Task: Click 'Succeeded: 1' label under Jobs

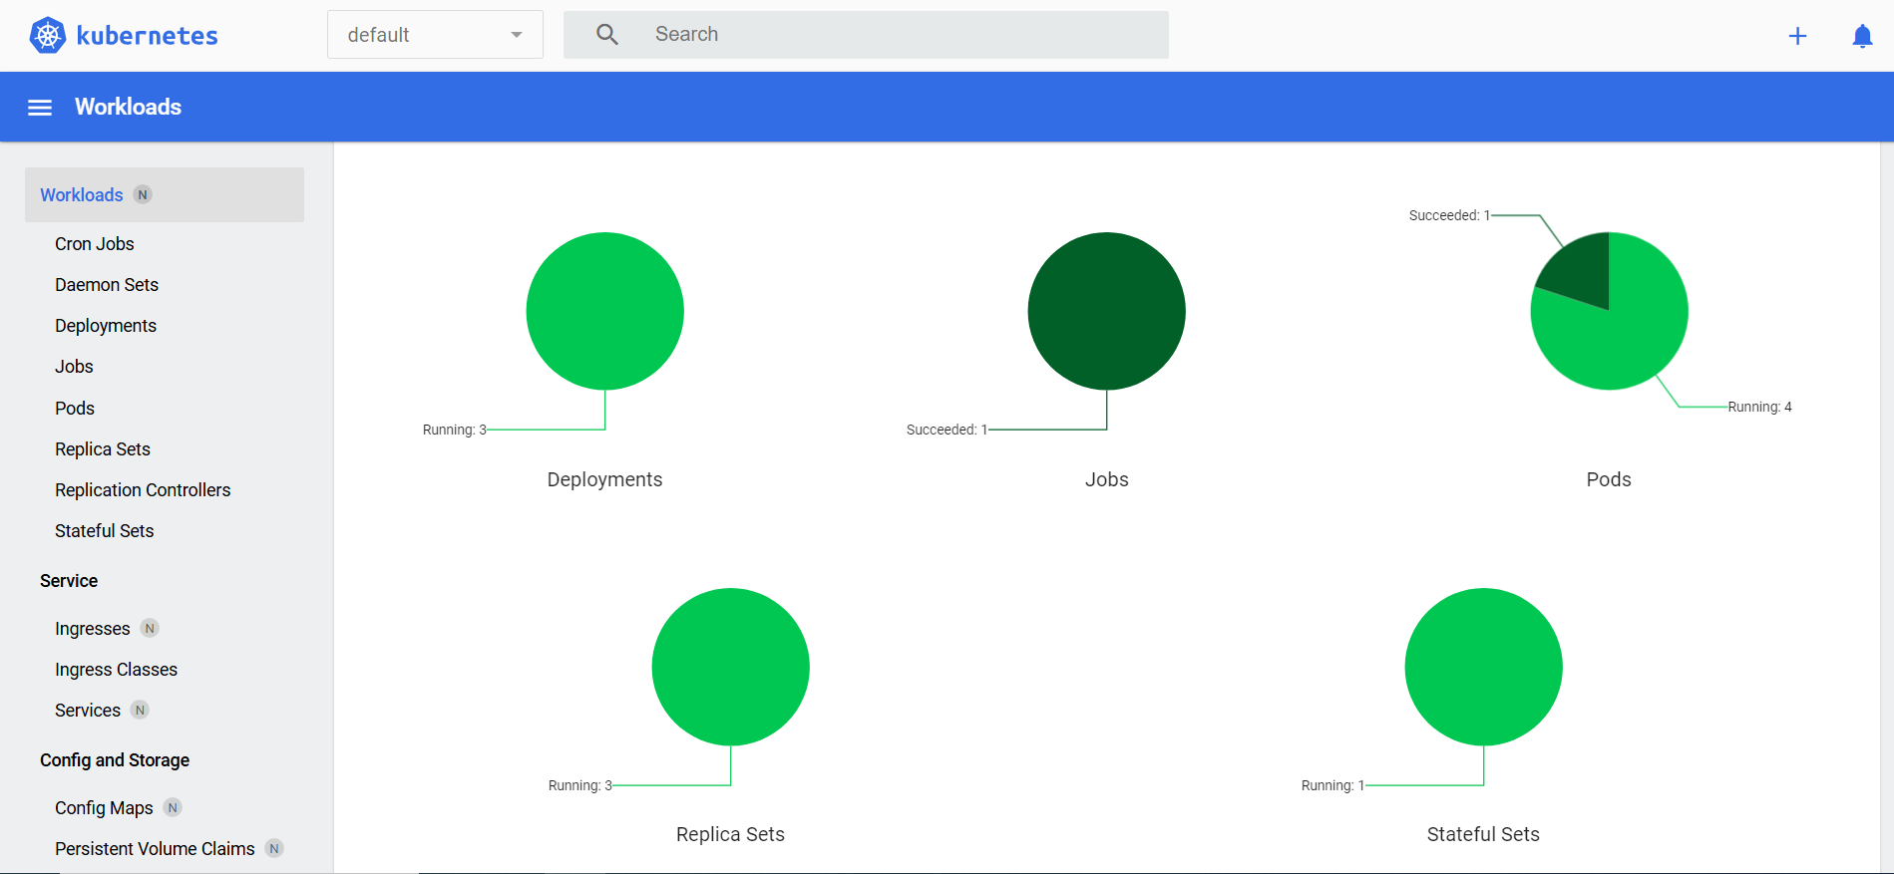Action: tap(947, 430)
